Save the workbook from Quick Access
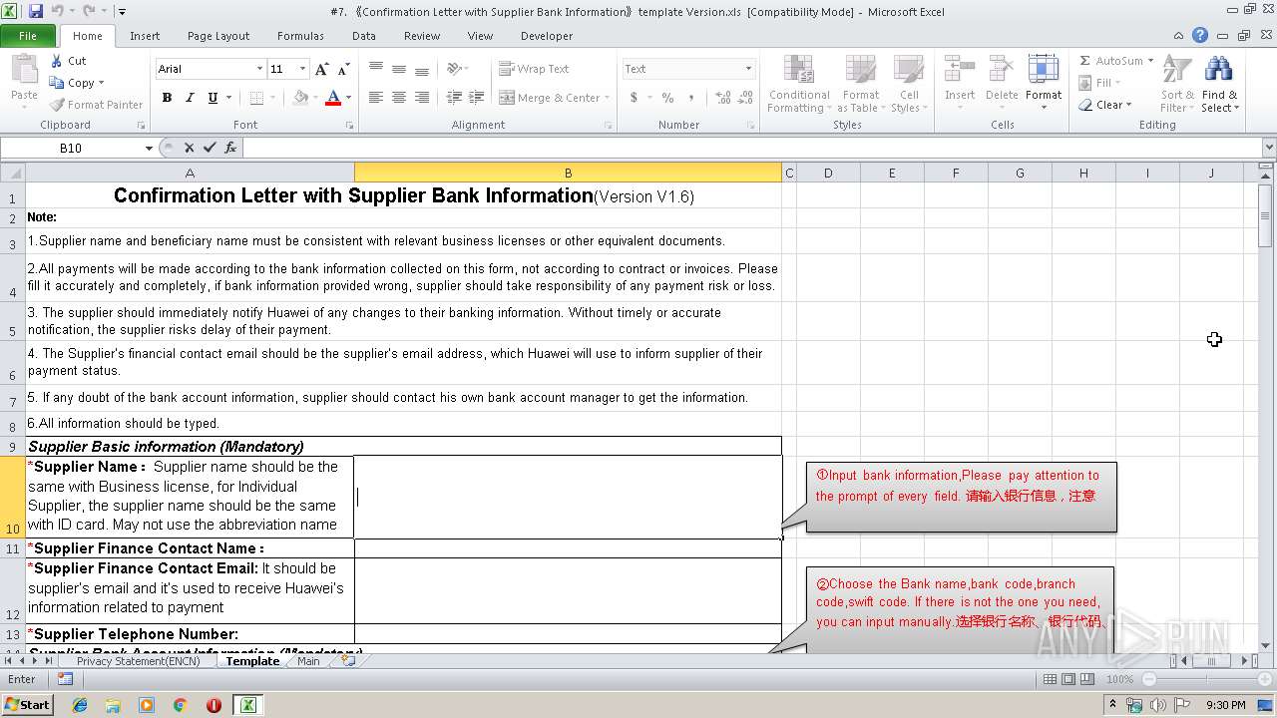This screenshot has height=718, width=1277. 36,11
